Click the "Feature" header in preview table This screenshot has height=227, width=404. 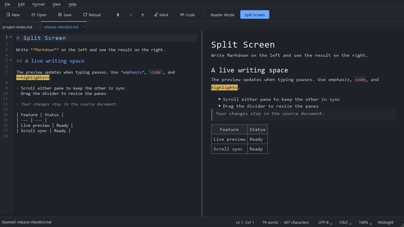point(230,129)
